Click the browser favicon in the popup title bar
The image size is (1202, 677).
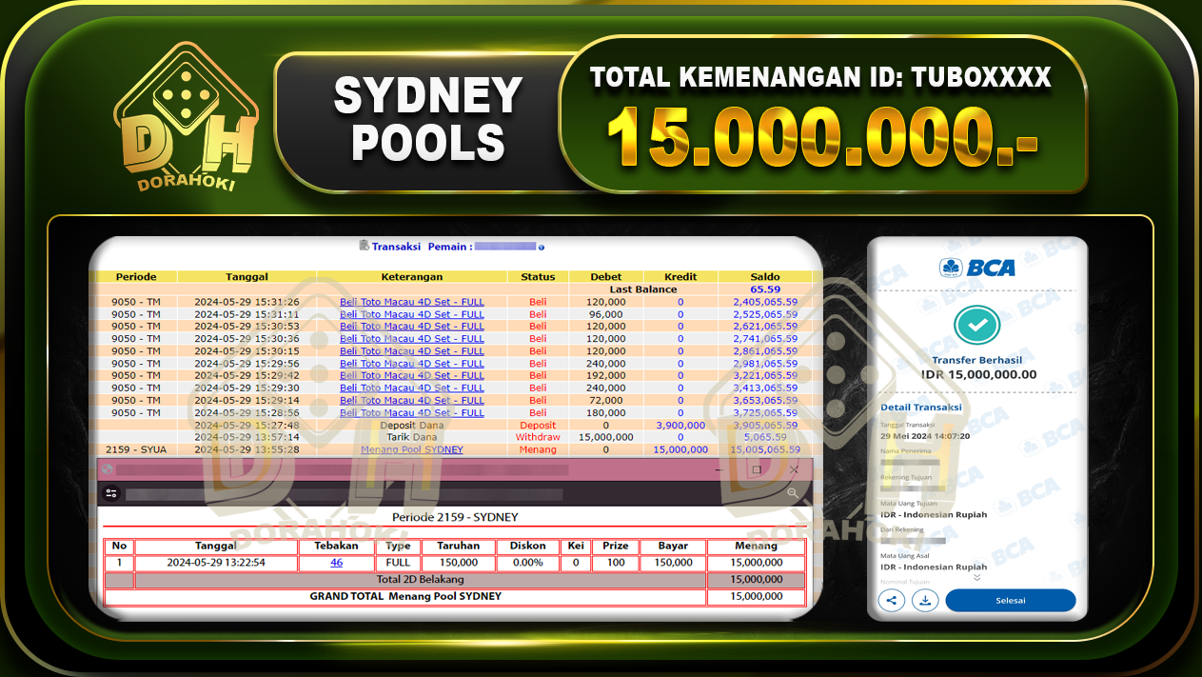[107, 468]
